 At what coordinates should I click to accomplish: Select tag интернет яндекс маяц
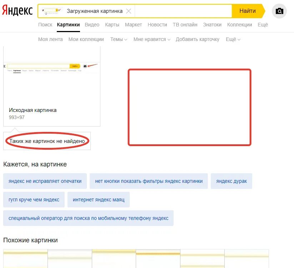[99, 200]
